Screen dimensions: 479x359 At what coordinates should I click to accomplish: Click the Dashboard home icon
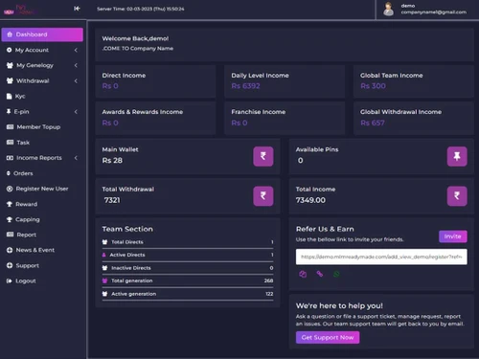[10, 34]
